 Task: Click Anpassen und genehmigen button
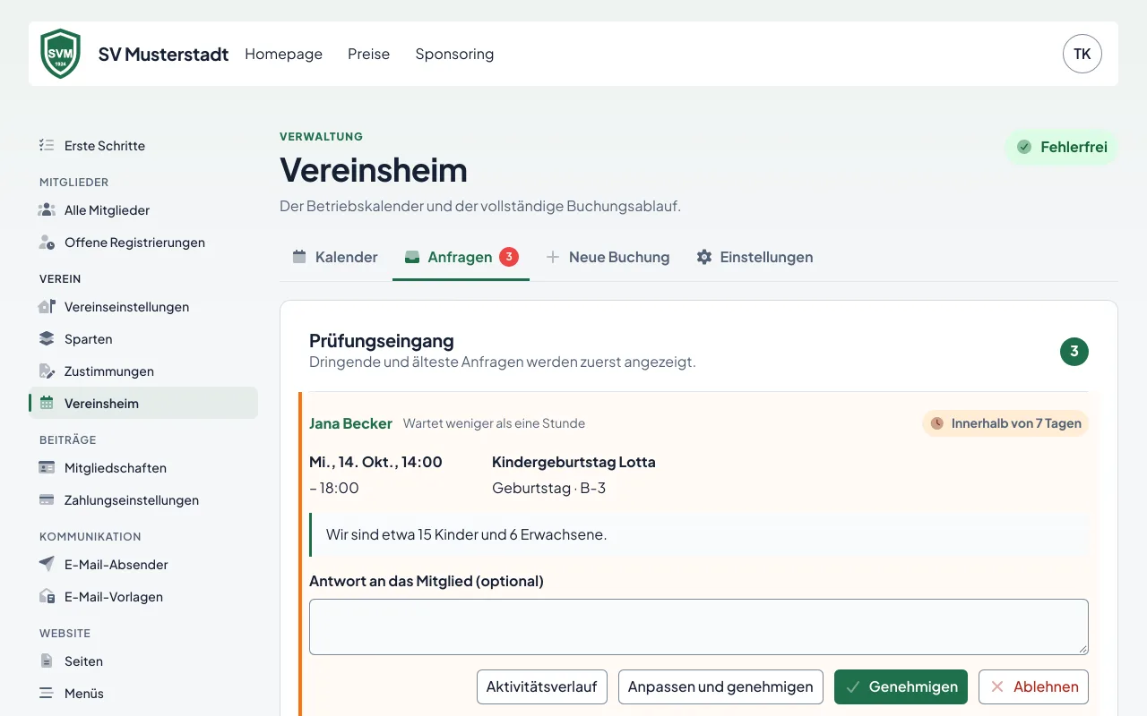point(720,686)
